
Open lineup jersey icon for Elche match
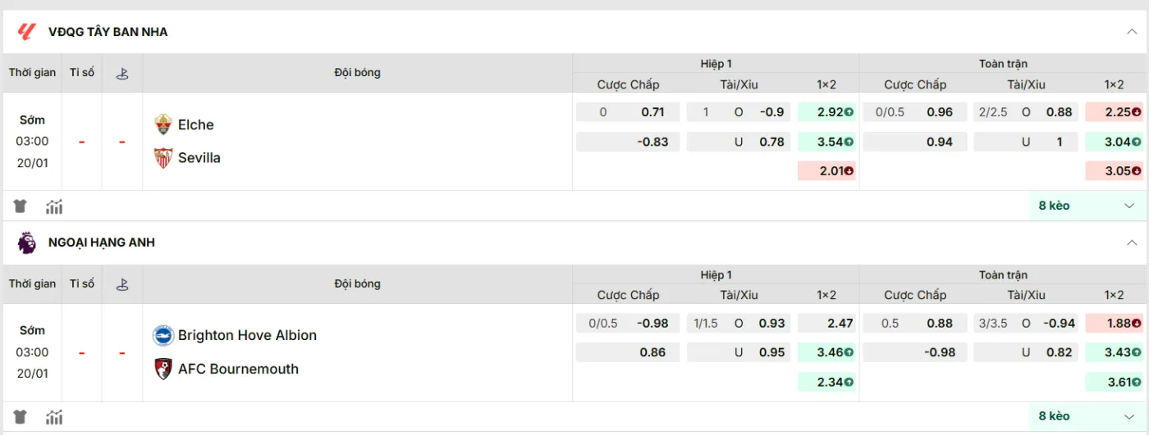21,206
